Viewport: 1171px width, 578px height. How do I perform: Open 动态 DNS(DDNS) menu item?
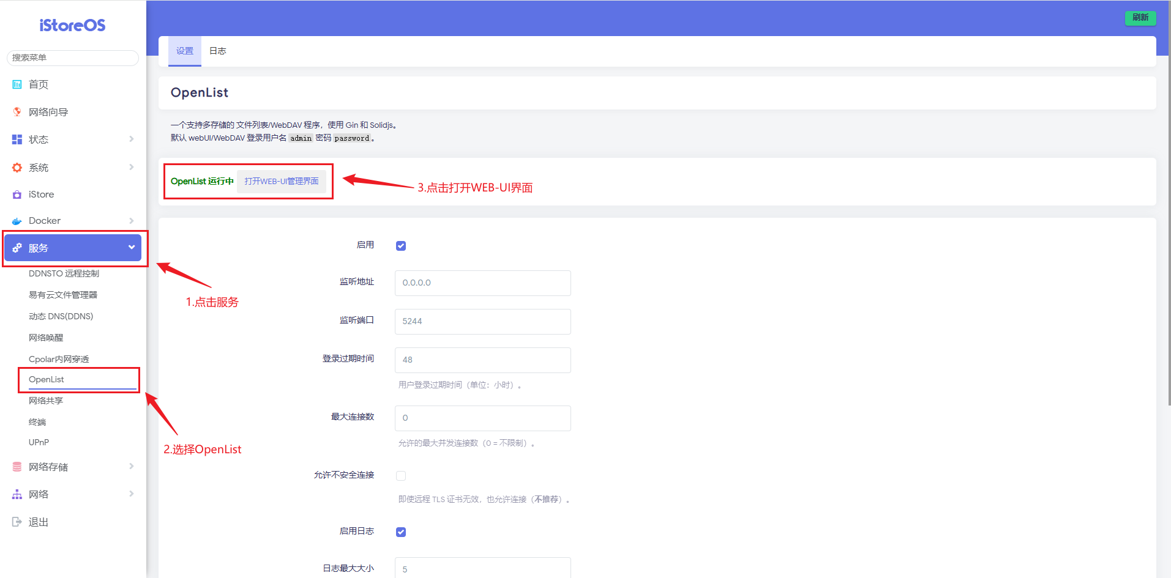(x=61, y=316)
